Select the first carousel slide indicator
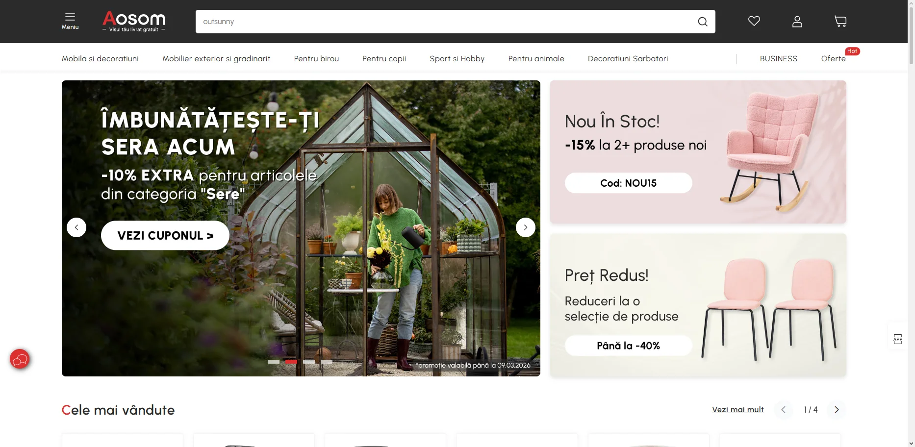Image resolution: width=915 pixels, height=447 pixels. (x=274, y=362)
